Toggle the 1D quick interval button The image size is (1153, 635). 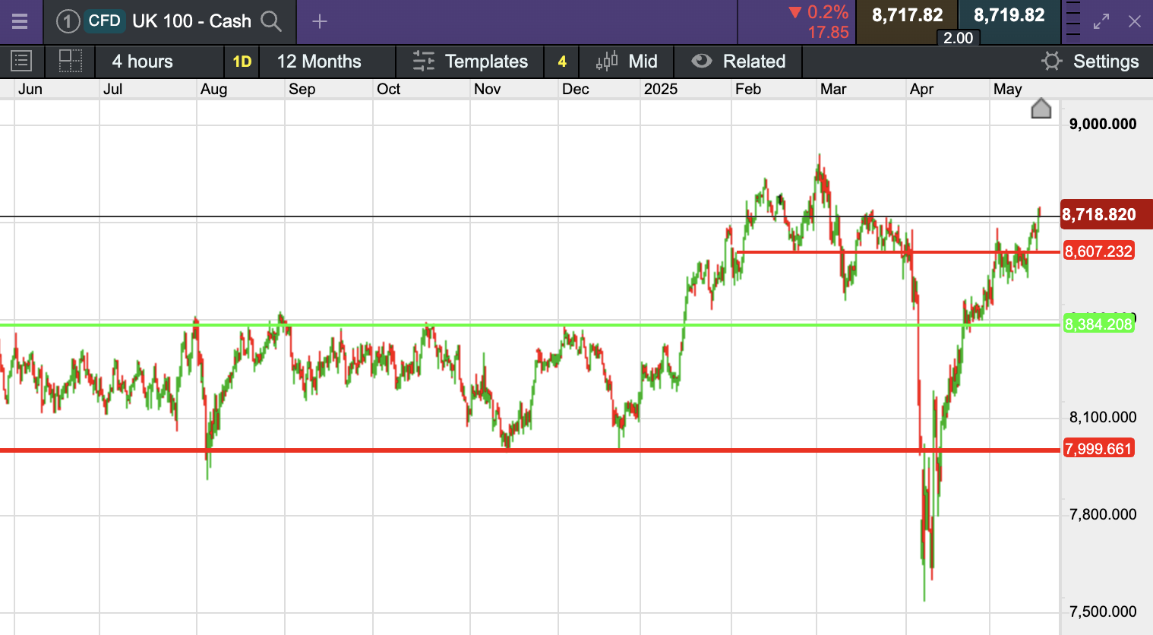click(242, 62)
